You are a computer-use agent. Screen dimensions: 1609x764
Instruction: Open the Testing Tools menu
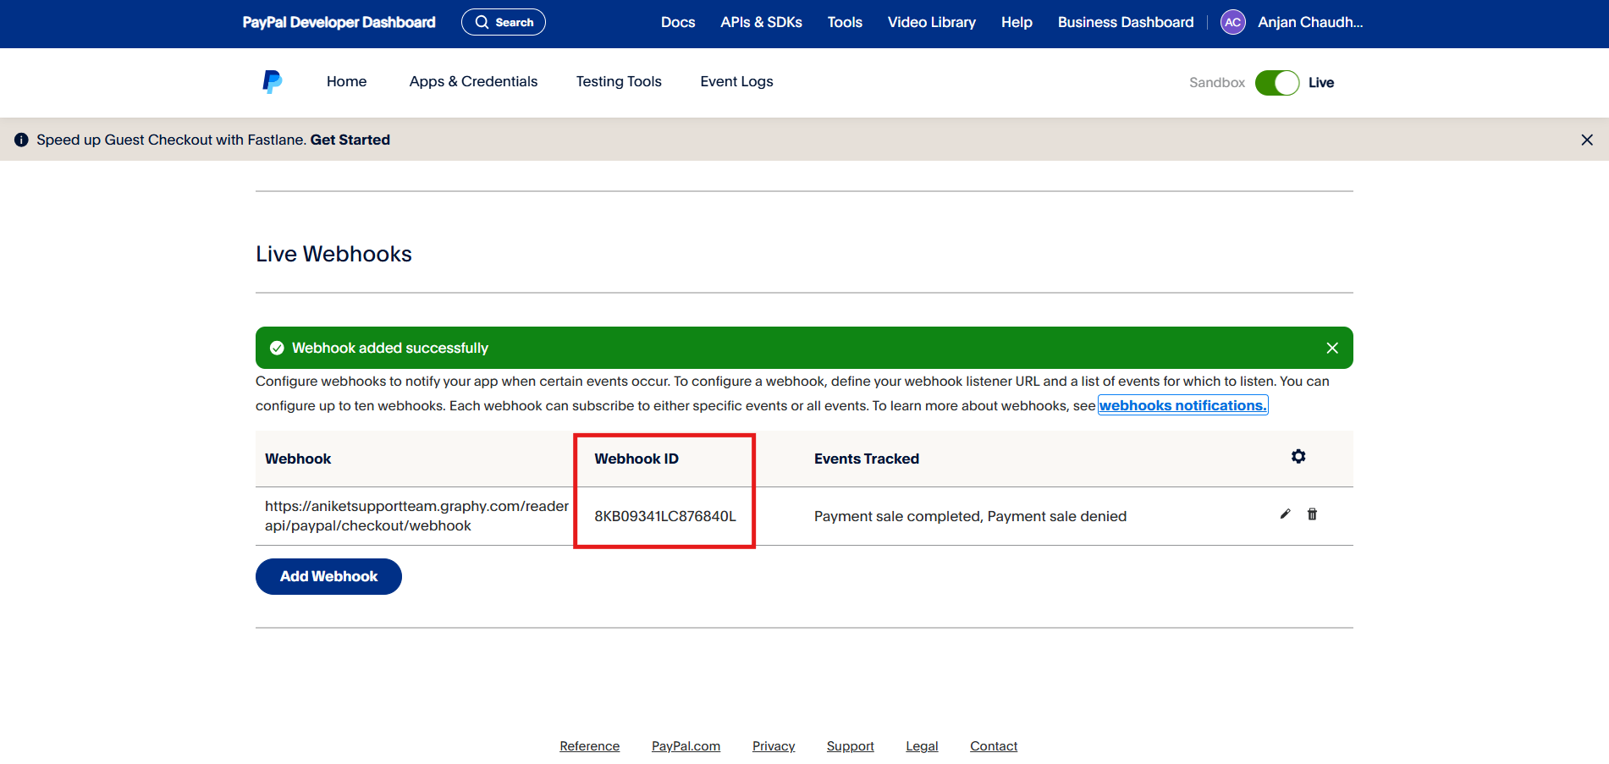point(619,82)
